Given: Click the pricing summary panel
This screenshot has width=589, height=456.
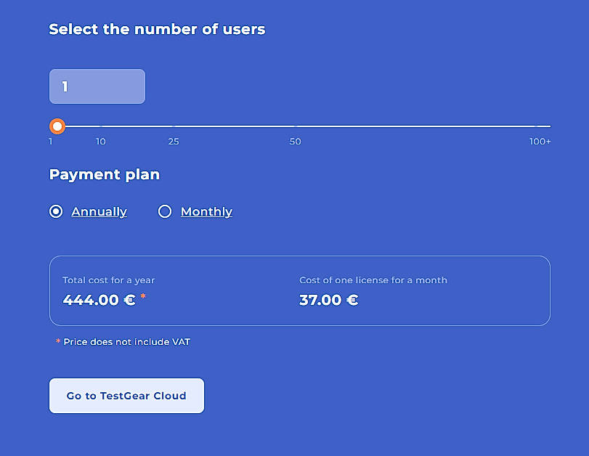Looking at the screenshot, I should [x=299, y=289].
